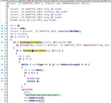Click the blue dot at line 32 sprintf

[x=2, y=89]
